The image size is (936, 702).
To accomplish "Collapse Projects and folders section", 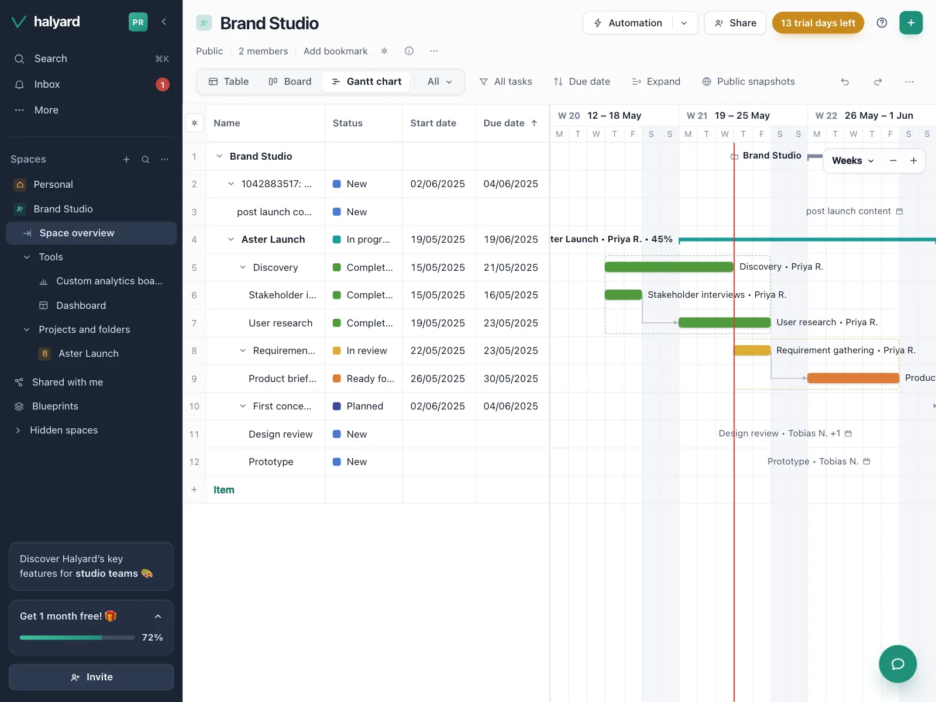I will (x=26, y=329).
